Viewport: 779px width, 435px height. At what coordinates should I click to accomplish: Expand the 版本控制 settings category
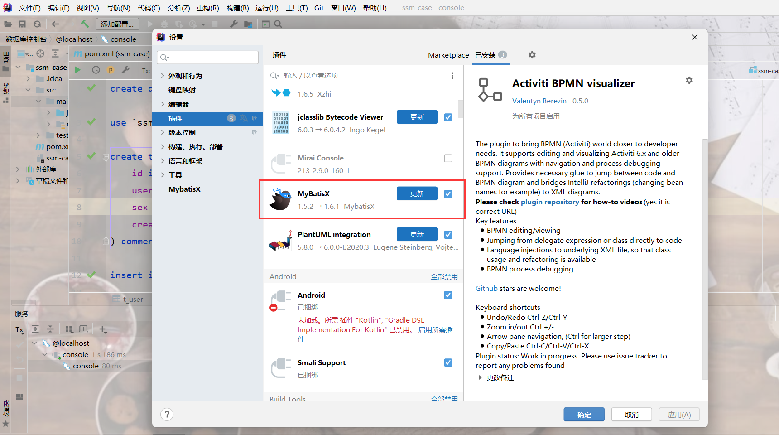[x=163, y=132]
